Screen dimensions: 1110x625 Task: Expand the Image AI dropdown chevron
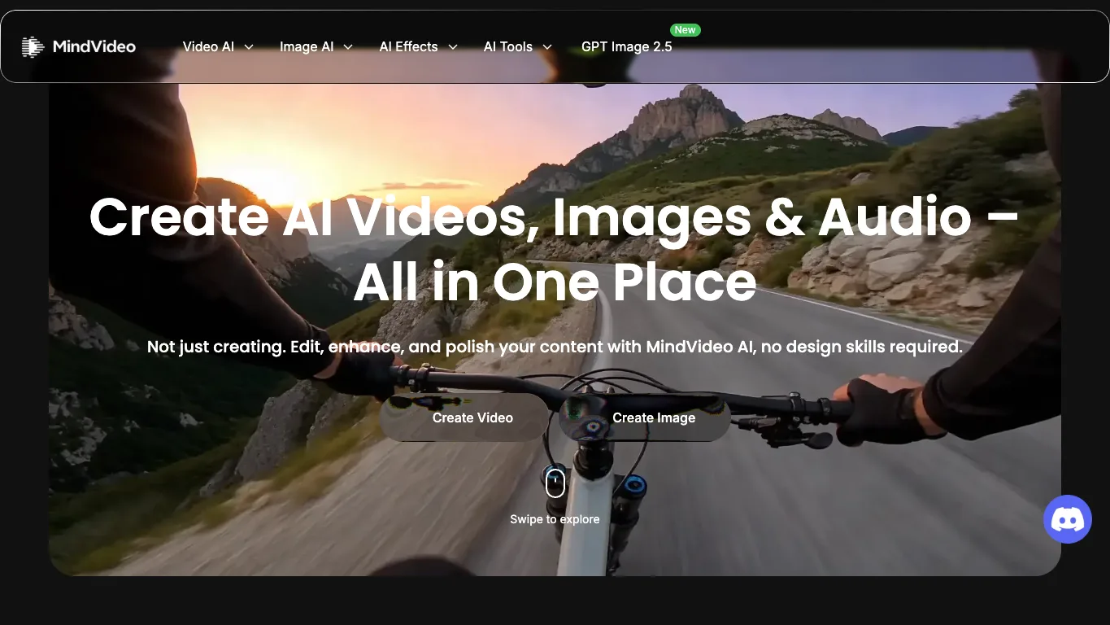click(x=348, y=47)
